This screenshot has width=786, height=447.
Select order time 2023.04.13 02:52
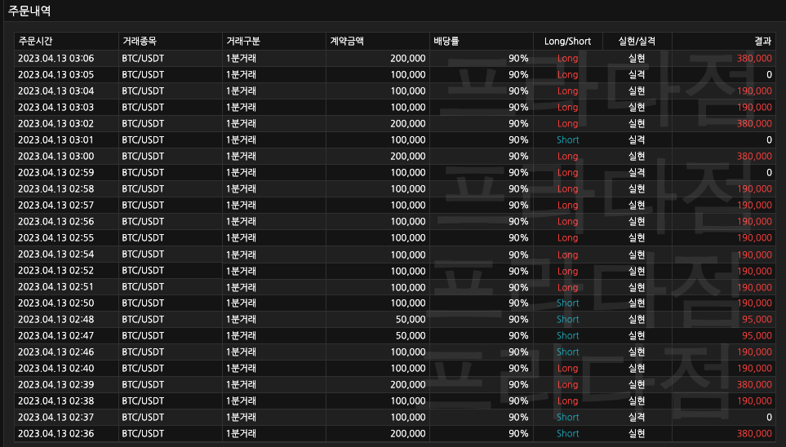coord(56,271)
